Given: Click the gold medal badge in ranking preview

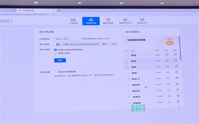Looking at the screenshot, I should click(170, 42).
